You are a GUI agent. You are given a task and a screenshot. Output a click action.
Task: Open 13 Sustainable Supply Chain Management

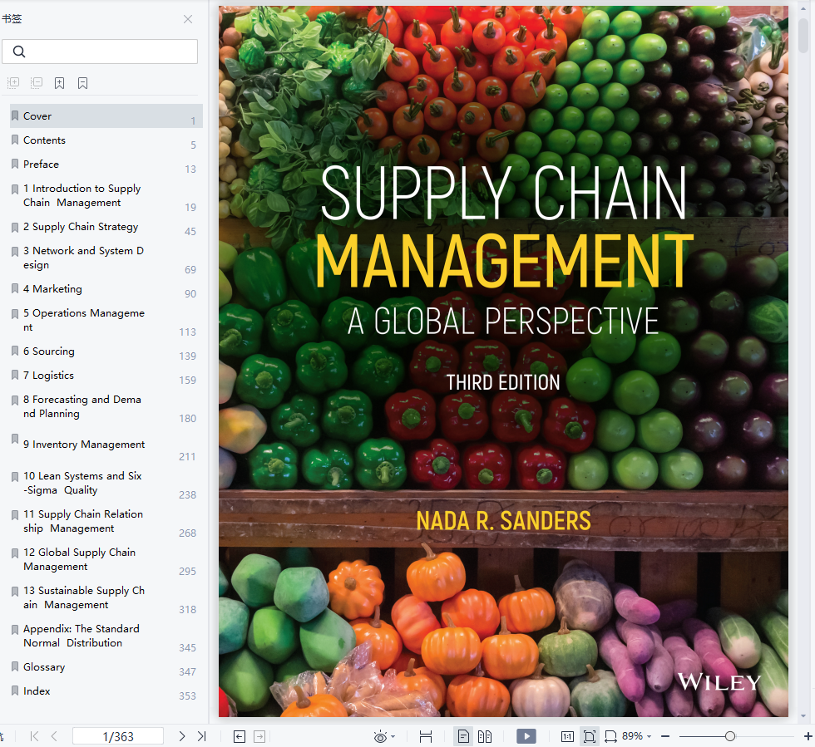[106, 597]
